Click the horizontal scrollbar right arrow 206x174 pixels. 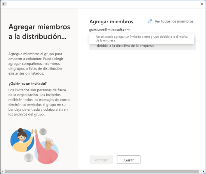(x=203, y=171)
